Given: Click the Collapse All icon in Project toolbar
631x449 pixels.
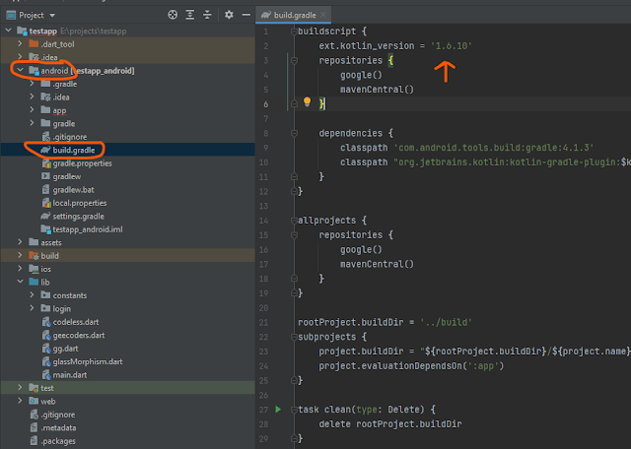Looking at the screenshot, I should coord(208,16).
